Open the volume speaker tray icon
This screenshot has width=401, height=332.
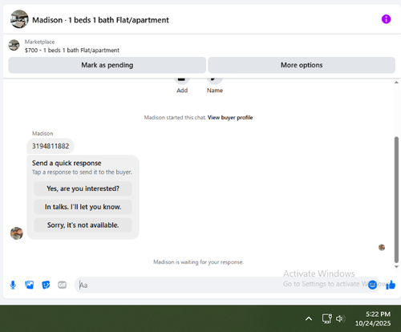(x=340, y=318)
